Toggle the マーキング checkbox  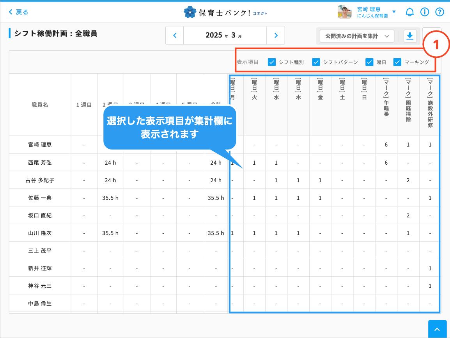click(397, 62)
